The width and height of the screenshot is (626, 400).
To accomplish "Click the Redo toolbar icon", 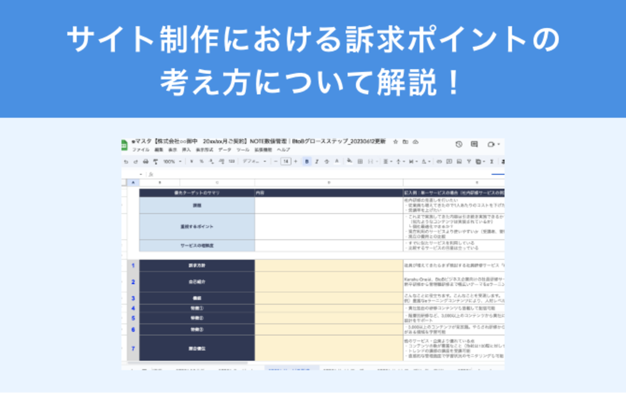I will coord(136,162).
